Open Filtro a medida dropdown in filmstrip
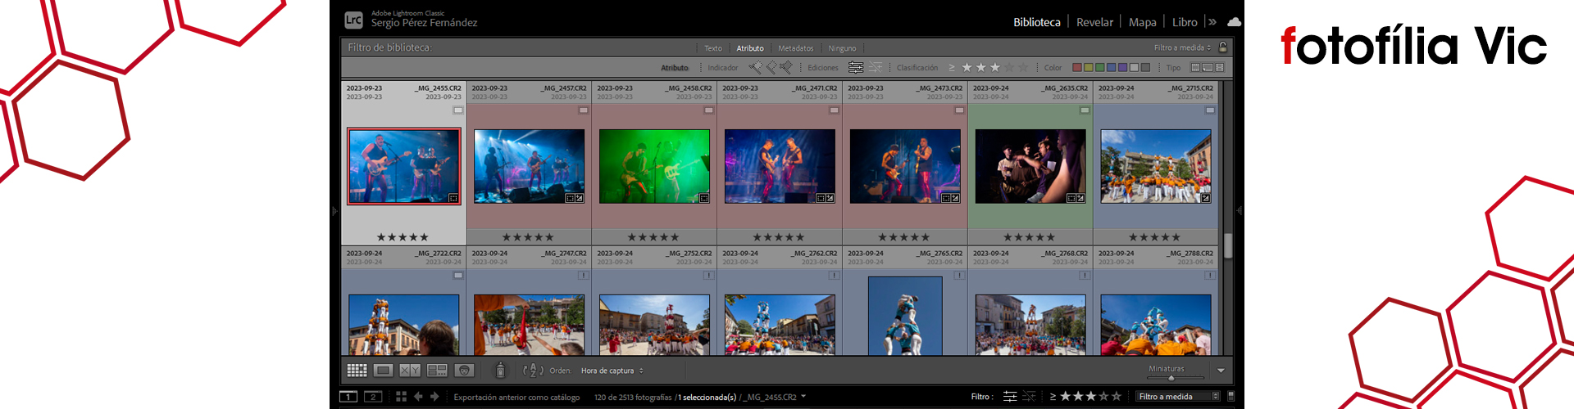Screen dimensions: 1574x409 point(1178,397)
